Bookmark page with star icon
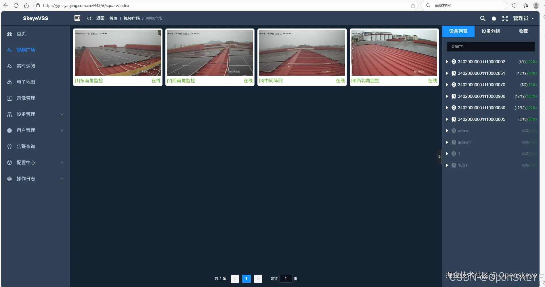This screenshot has width=545, height=287. coord(413,5)
